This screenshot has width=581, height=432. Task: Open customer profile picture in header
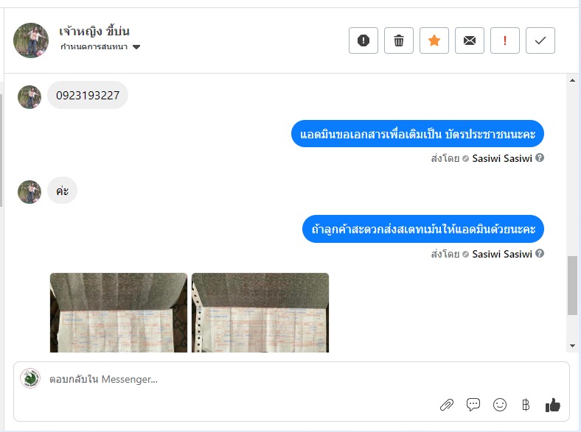click(31, 40)
